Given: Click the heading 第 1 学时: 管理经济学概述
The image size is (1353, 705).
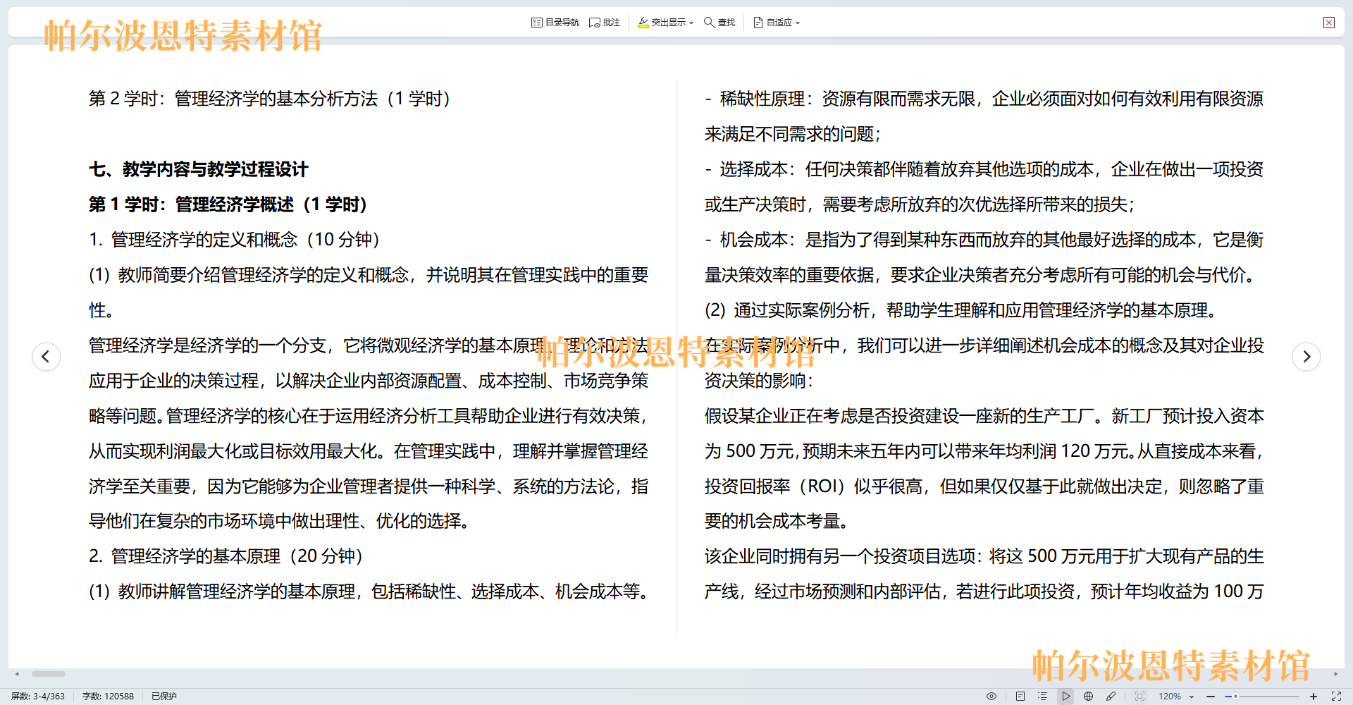Looking at the screenshot, I should click(x=228, y=204).
